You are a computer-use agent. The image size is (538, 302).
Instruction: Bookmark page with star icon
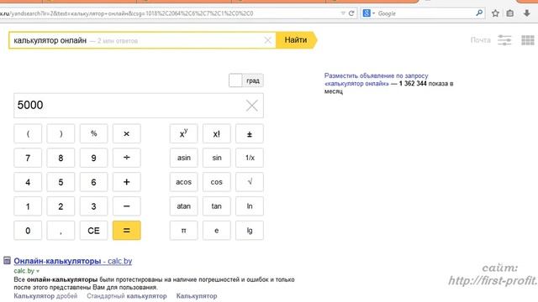[x=495, y=13]
